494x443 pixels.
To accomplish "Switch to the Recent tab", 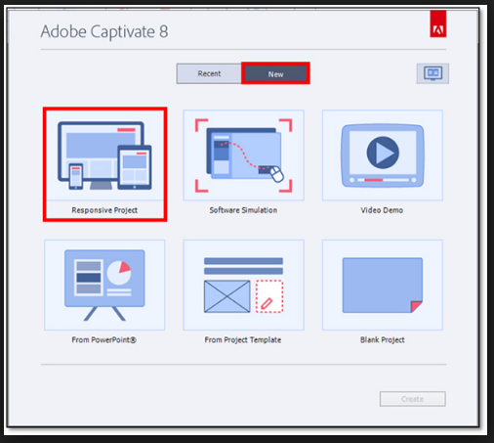I will tap(209, 73).
